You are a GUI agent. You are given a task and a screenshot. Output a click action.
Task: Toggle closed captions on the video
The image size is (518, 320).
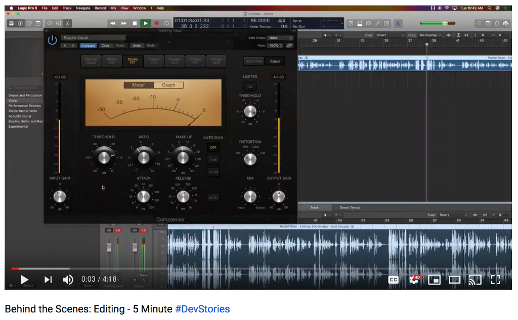click(x=393, y=279)
